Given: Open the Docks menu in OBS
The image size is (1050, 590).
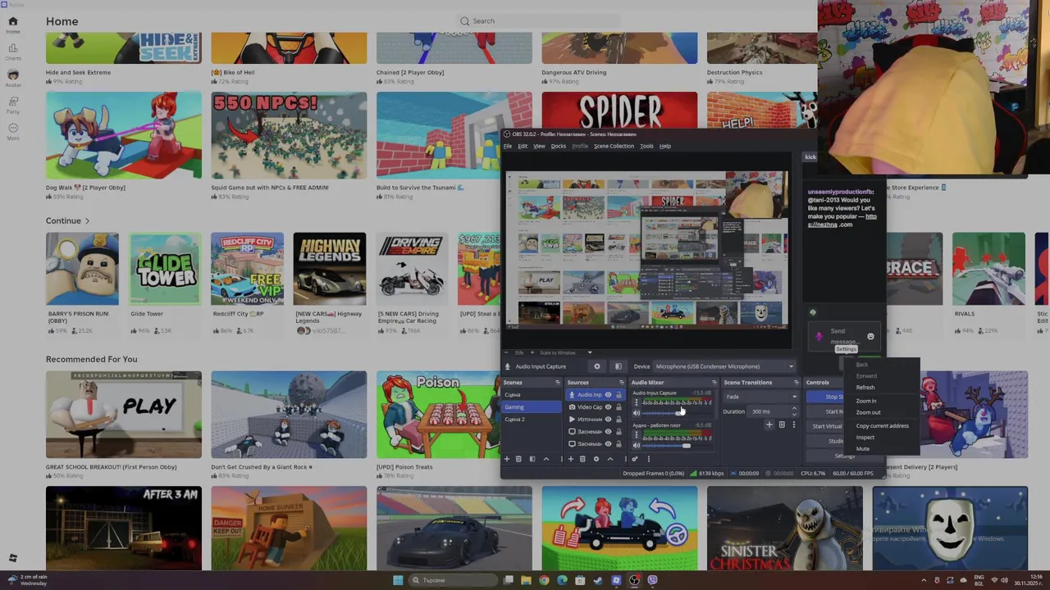Looking at the screenshot, I should pyautogui.click(x=559, y=146).
